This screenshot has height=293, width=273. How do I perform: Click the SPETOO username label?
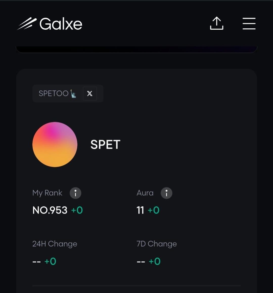tap(57, 93)
